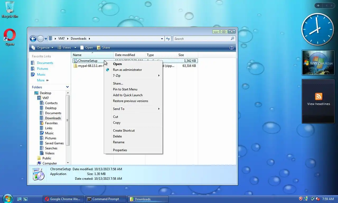Open the Views dropdown arrow

[75, 48]
